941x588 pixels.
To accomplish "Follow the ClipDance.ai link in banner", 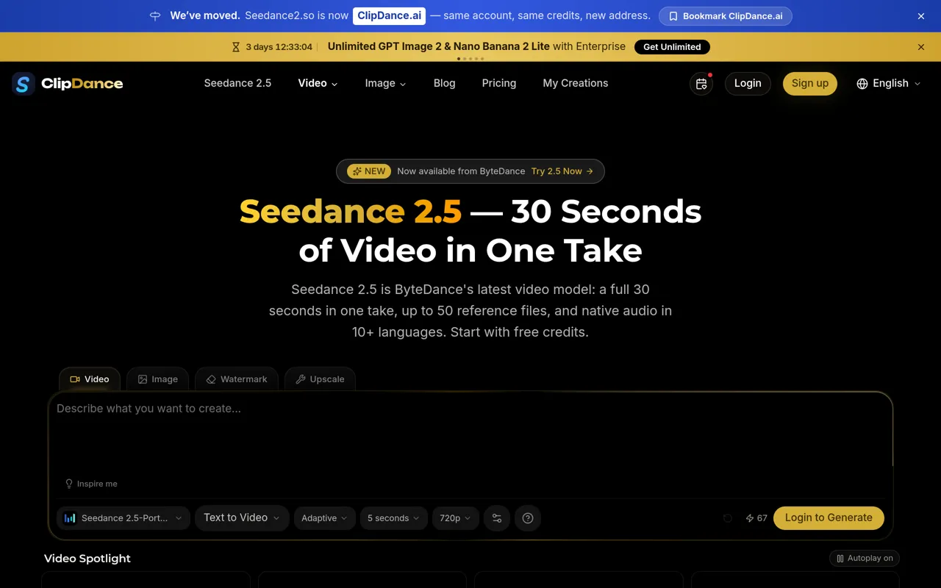I will 389,16.
